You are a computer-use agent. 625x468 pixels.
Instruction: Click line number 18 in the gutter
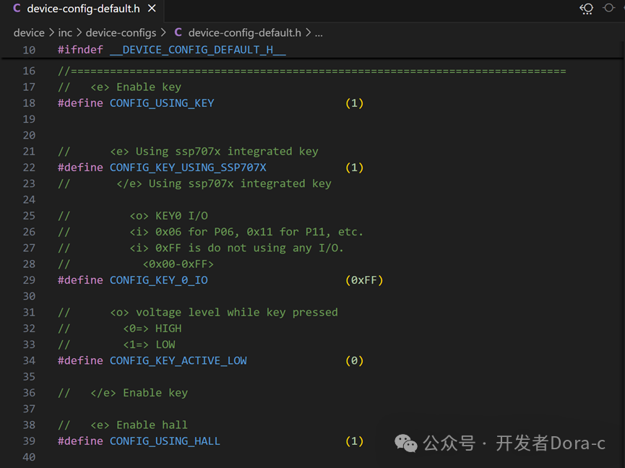click(x=28, y=103)
